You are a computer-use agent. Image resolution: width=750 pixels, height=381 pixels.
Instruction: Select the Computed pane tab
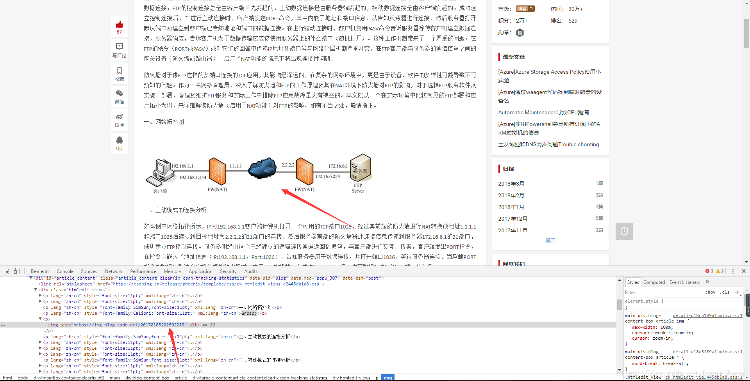pyautogui.click(x=654, y=282)
